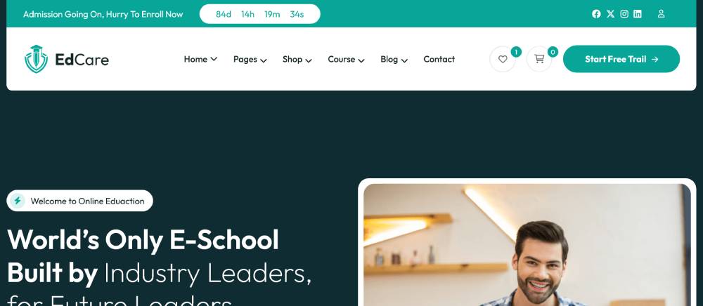The width and height of the screenshot is (703, 306).
Task: Click the EdCare shield logo
Action: (x=37, y=59)
